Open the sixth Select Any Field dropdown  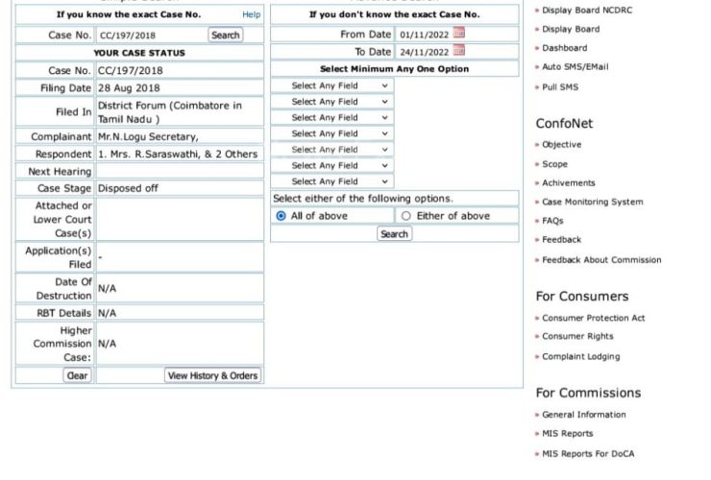[332, 165]
